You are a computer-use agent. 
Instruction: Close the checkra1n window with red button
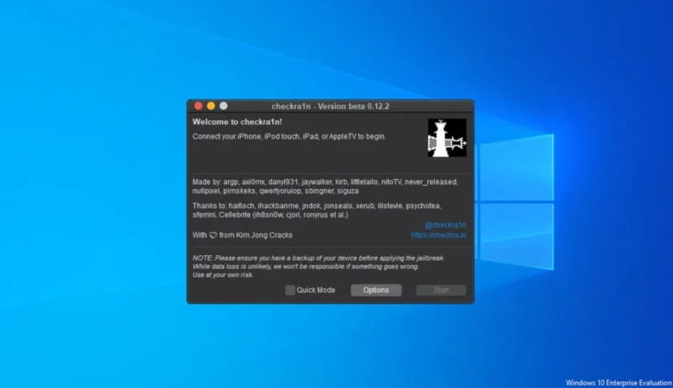[199, 106]
